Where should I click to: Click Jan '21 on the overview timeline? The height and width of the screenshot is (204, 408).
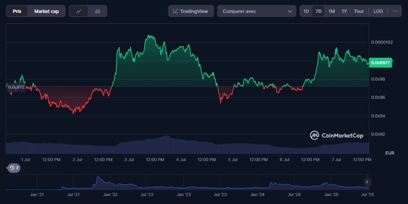pyautogui.click(x=37, y=194)
